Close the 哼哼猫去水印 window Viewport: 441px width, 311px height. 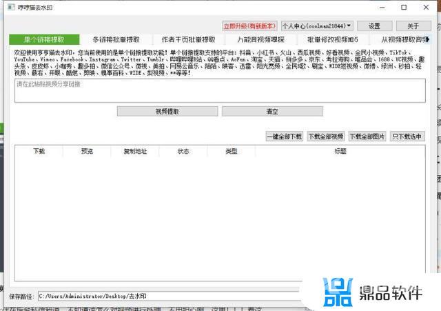point(426,8)
